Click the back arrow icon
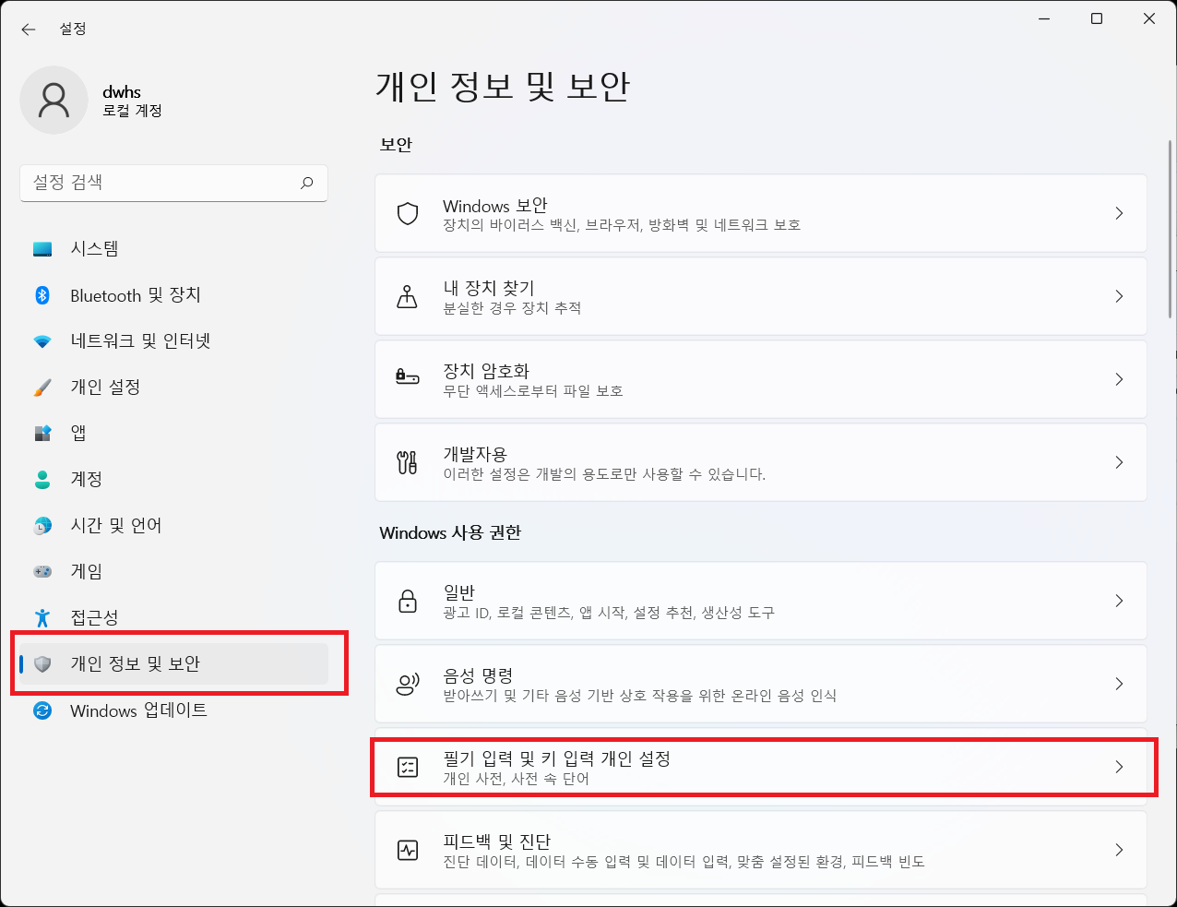 point(29,30)
